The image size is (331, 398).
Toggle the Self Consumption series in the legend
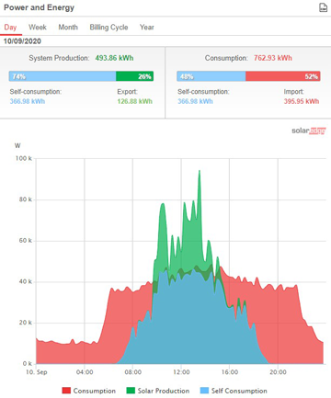pyautogui.click(x=234, y=391)
